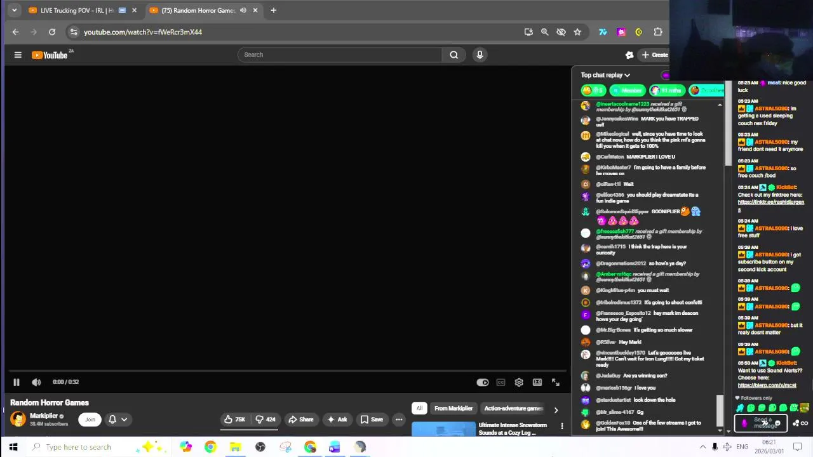
Task: Reload the current page
Action: pos(52,32)
